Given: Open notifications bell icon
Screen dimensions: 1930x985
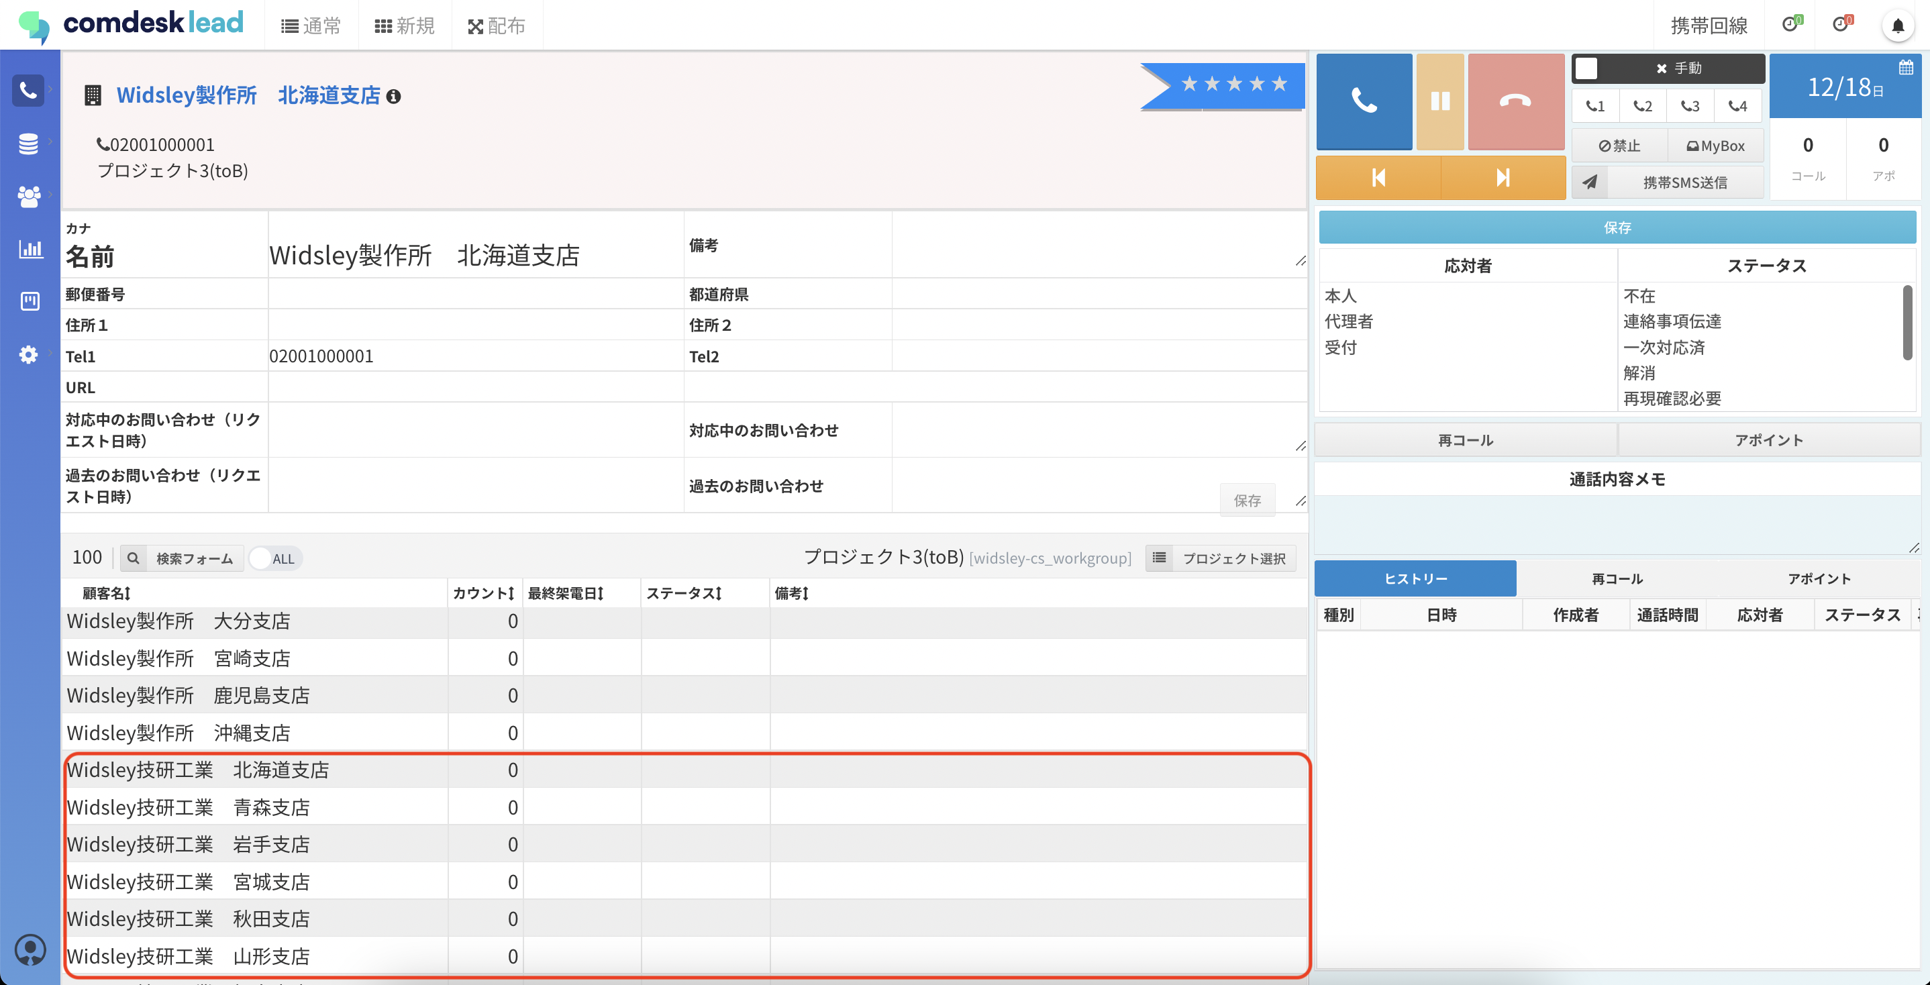Looking at the screenshot, I should pyautogui.click(x=1897, y=26).
